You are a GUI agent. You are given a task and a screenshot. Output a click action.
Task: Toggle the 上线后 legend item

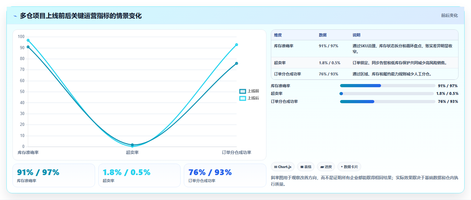click(x=249, y=98)
